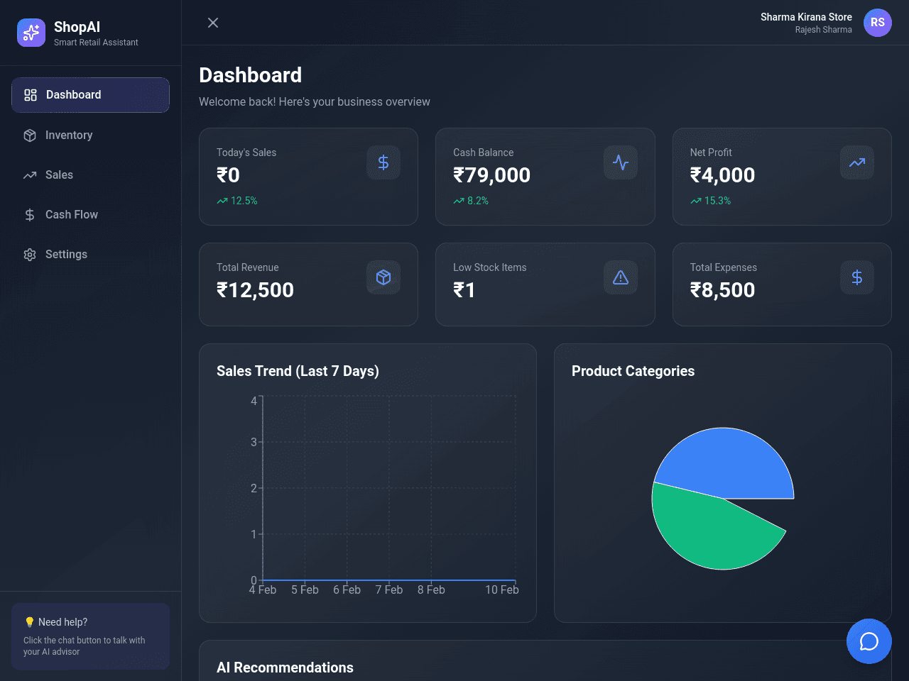This screenshot has width=909, height=681.
Task: Click the dollar icon on Total Expenses card
Action: coord(857,277)
